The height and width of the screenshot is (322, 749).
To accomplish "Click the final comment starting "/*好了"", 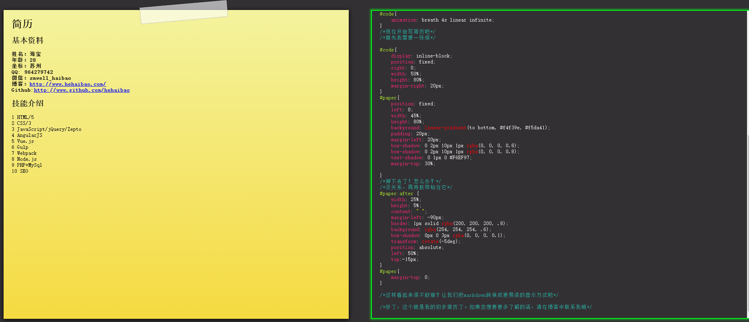I will [486, 307].
